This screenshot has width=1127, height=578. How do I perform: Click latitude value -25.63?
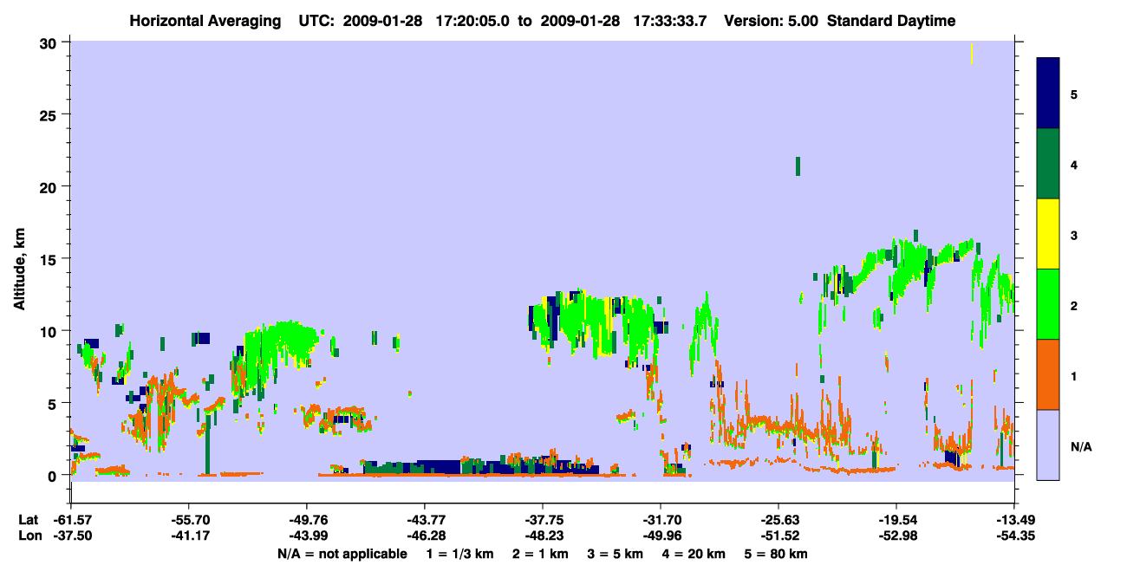pyautogui.click(x=778, y=520)
